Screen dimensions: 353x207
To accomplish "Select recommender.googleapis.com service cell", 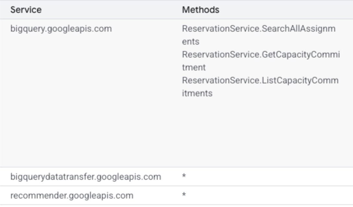I will (x=72, y=196).
